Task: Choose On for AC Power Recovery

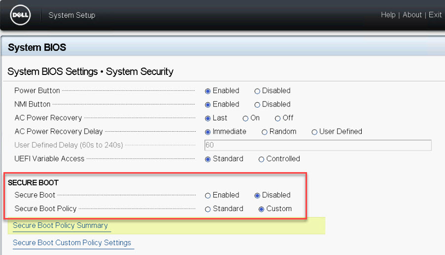Action: coord(245,118)
